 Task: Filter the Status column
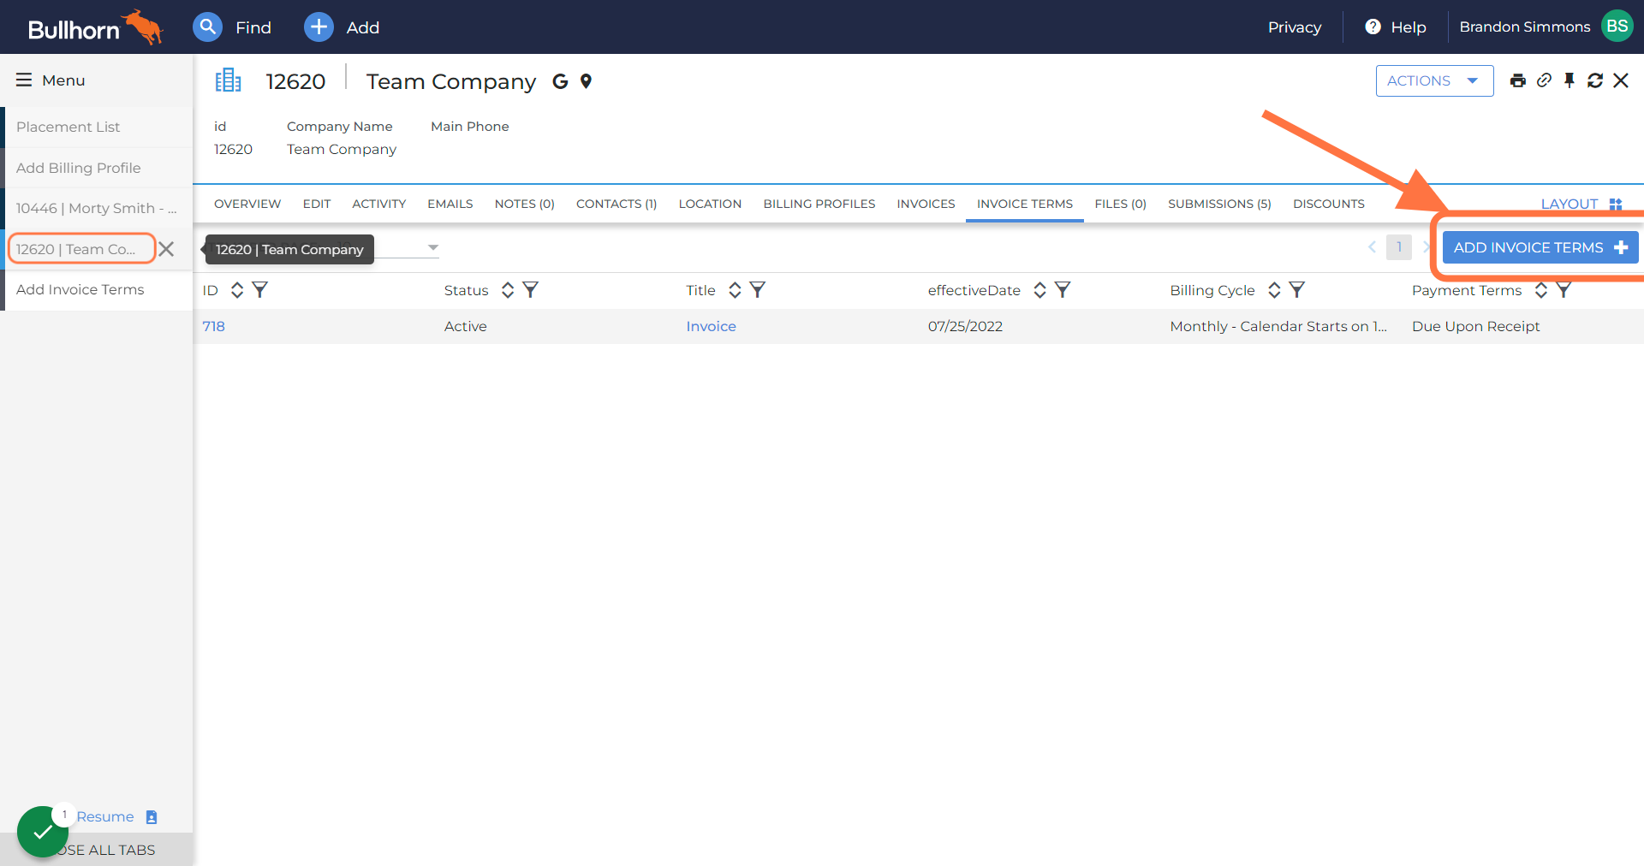click(x=531, y=290)
